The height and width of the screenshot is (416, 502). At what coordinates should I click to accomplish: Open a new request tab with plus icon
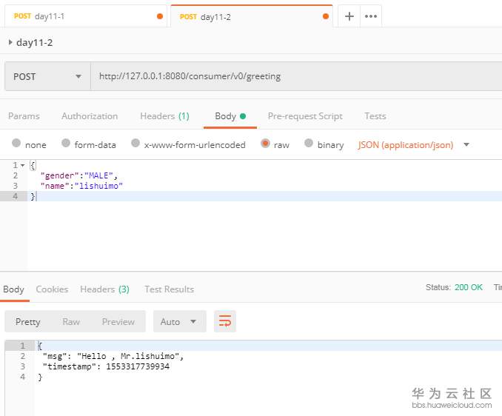(x=349, y=16)
